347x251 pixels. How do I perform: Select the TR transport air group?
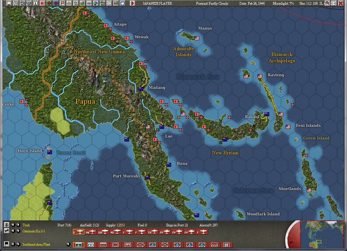click(153, 232)
